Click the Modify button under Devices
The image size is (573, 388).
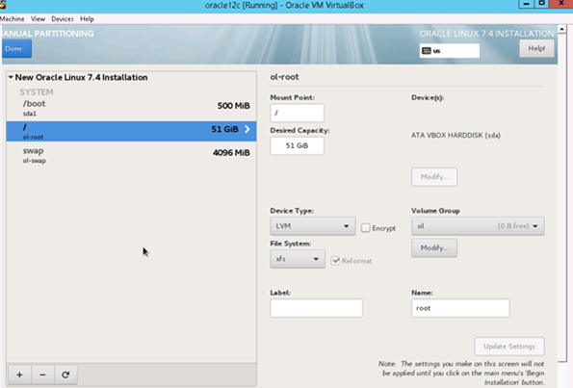click(x=434, y=177)
